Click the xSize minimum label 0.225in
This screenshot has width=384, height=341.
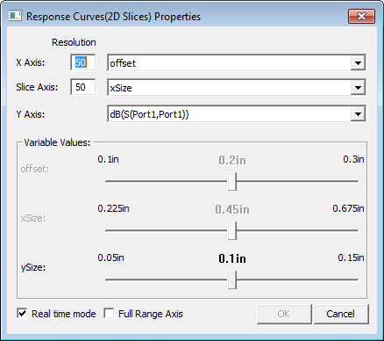coord(114,208)
